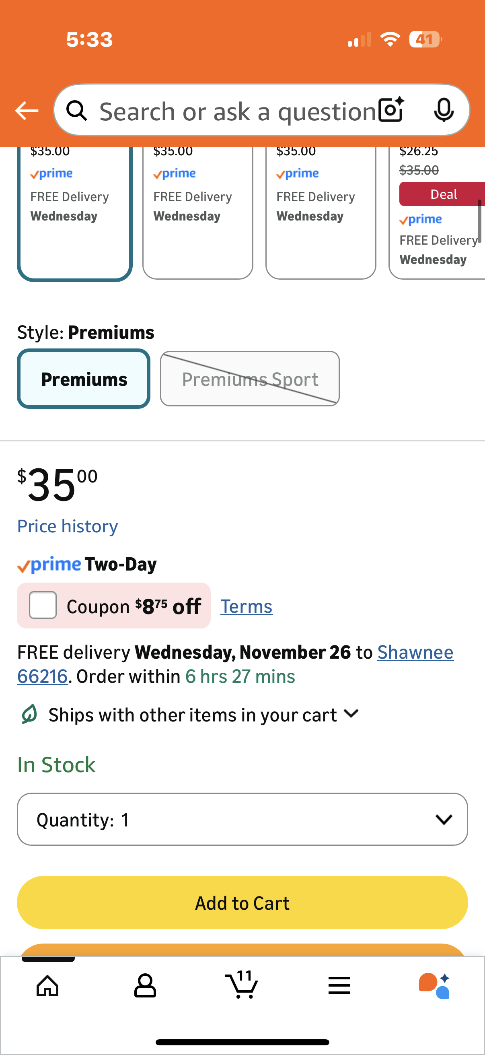
Task: Select the second $35.00 option card
Action: 198,213
